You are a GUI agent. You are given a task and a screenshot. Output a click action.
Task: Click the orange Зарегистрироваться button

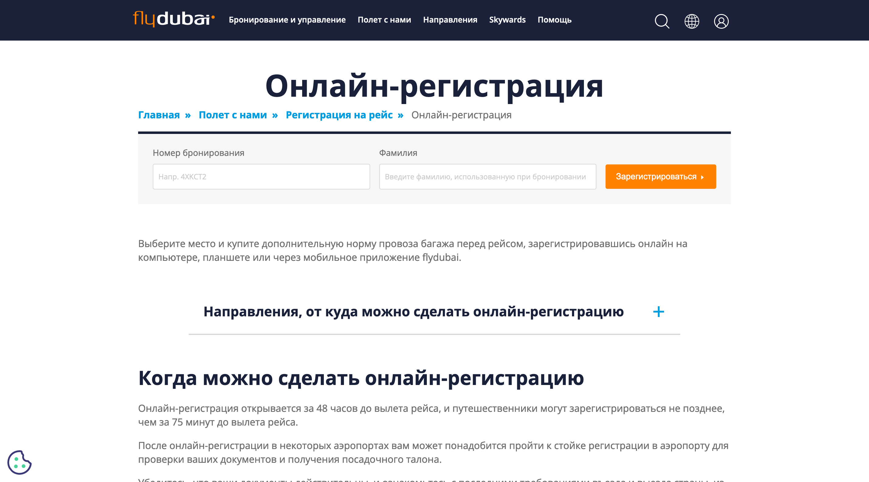pos(660,177)
